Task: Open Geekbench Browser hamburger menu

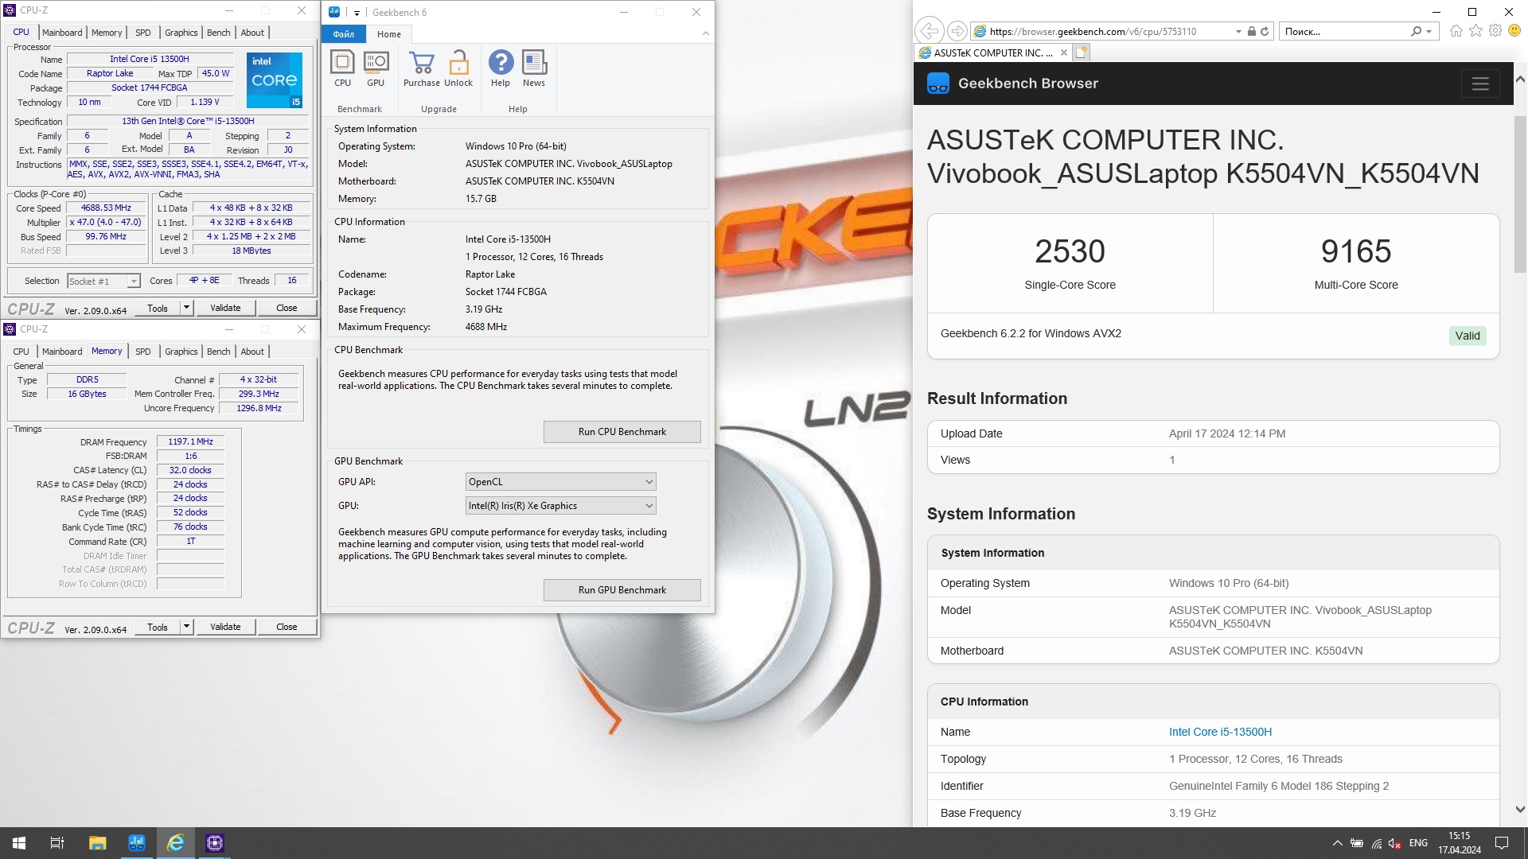Action: point(1480,84)
